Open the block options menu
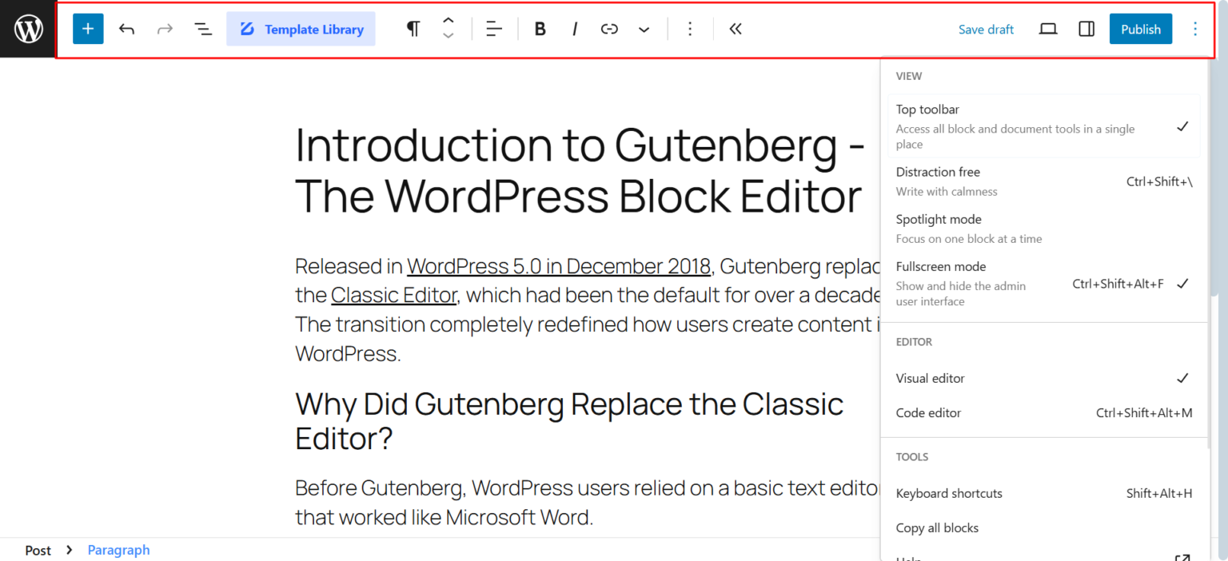 point(689,28)
